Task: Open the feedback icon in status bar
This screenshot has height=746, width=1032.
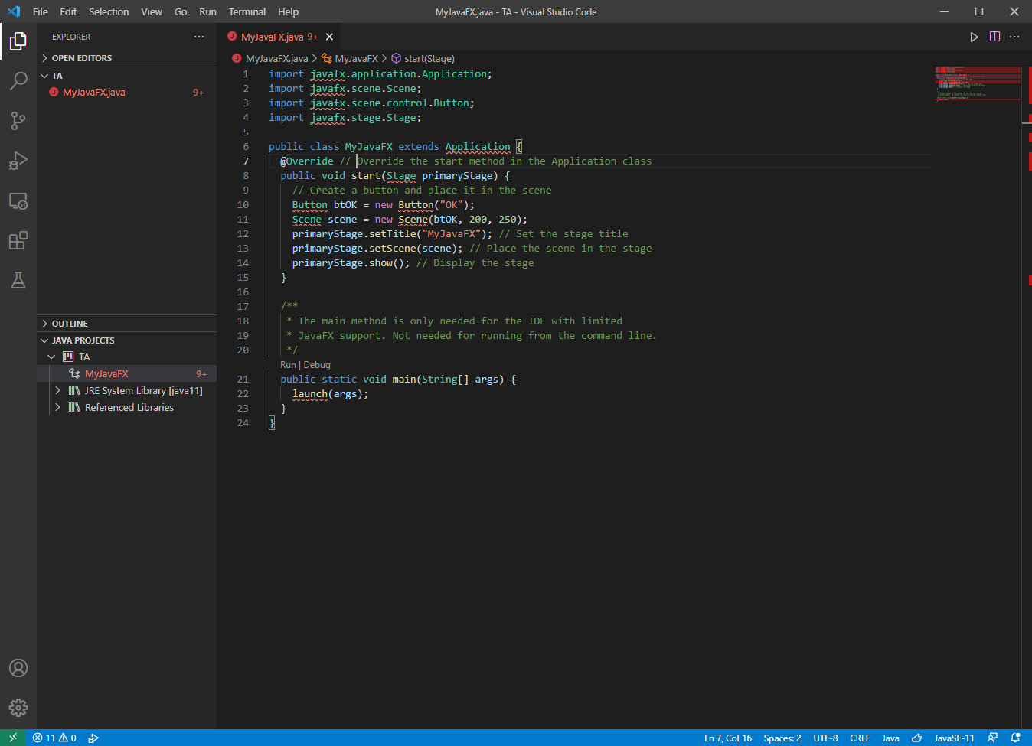Action: pyautogui.click(x=992, y=738)
